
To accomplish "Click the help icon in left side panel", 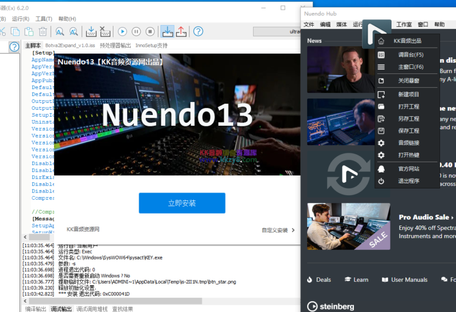I will point(14,47).
